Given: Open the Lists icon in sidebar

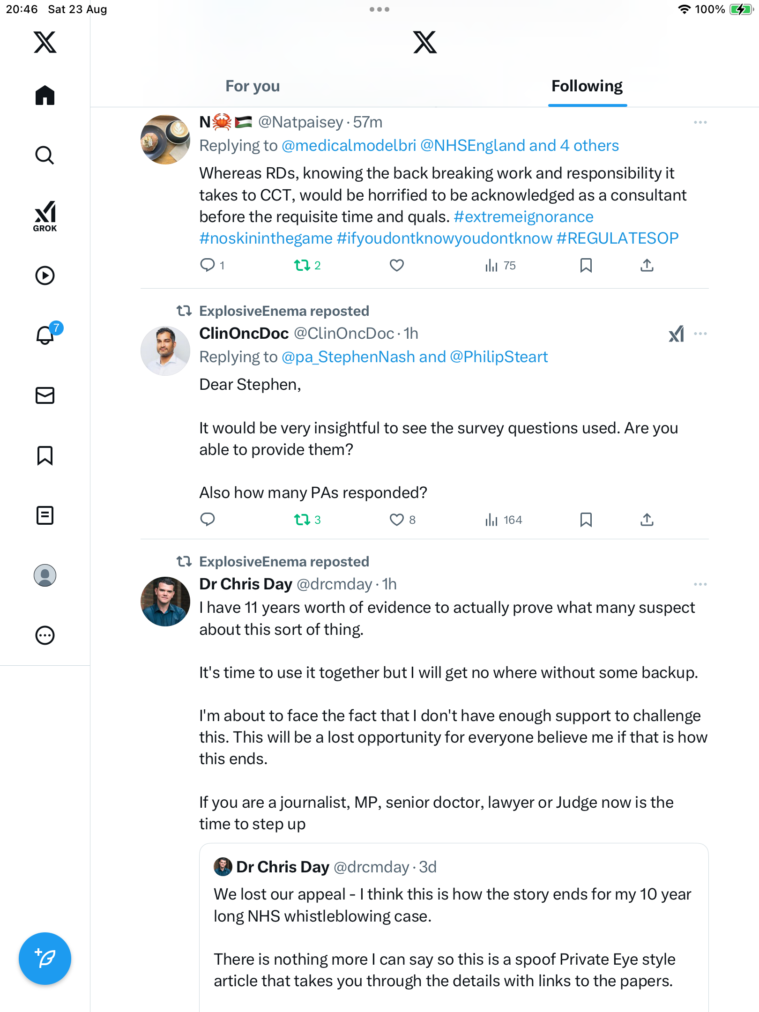Looking at the screenshot, I should coord(45,515).
